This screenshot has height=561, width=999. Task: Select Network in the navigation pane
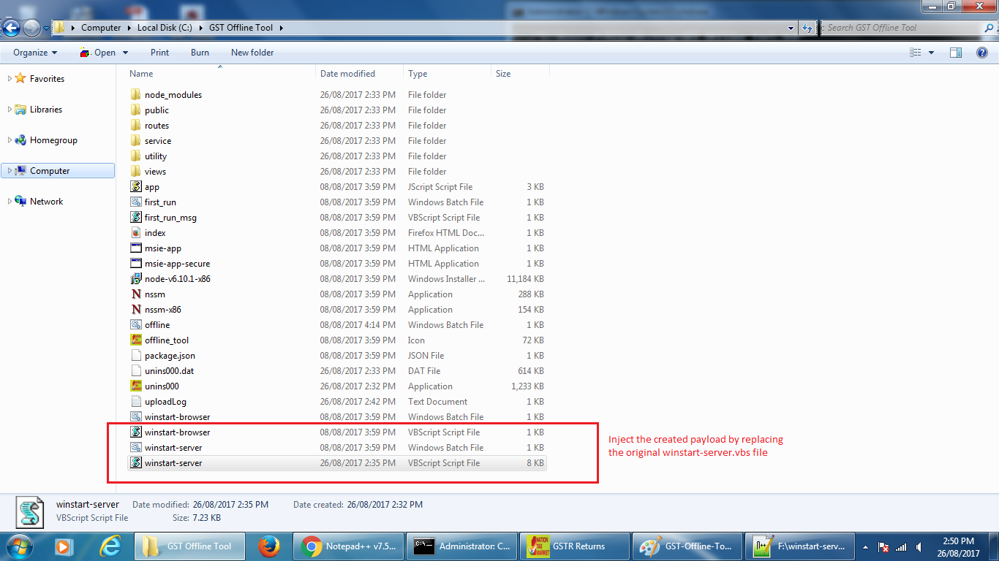pyautogui.click(x=46, y=202)
